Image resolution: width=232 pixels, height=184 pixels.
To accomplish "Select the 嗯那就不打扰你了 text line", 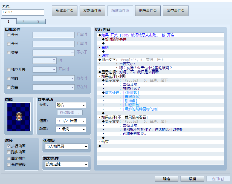I will [161, 130].
